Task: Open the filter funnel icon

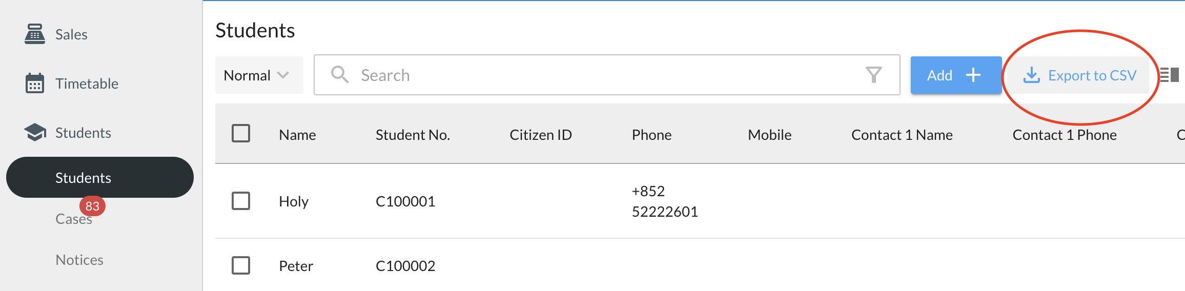Action: pyautogui.click(x=873, y=75)
